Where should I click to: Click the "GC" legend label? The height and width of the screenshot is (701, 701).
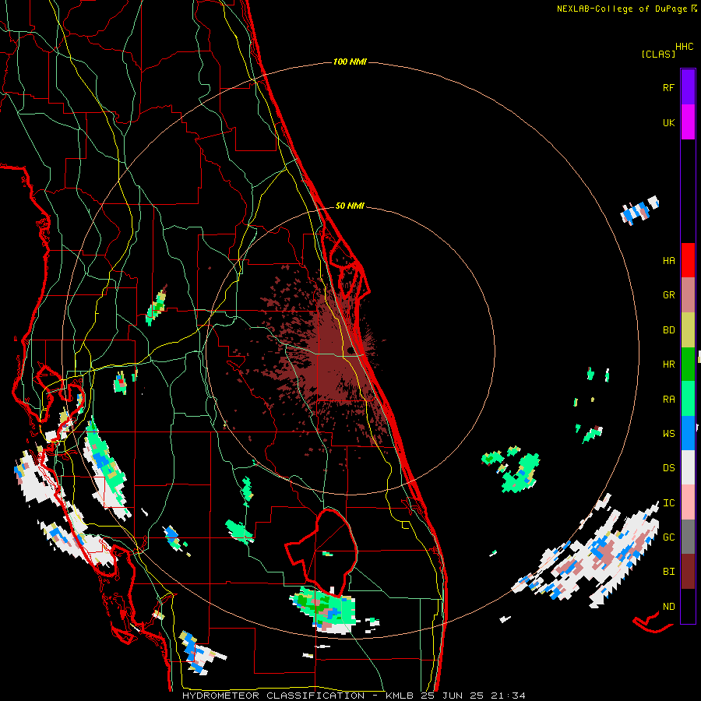pyautogui.click(x=668, y=537)
